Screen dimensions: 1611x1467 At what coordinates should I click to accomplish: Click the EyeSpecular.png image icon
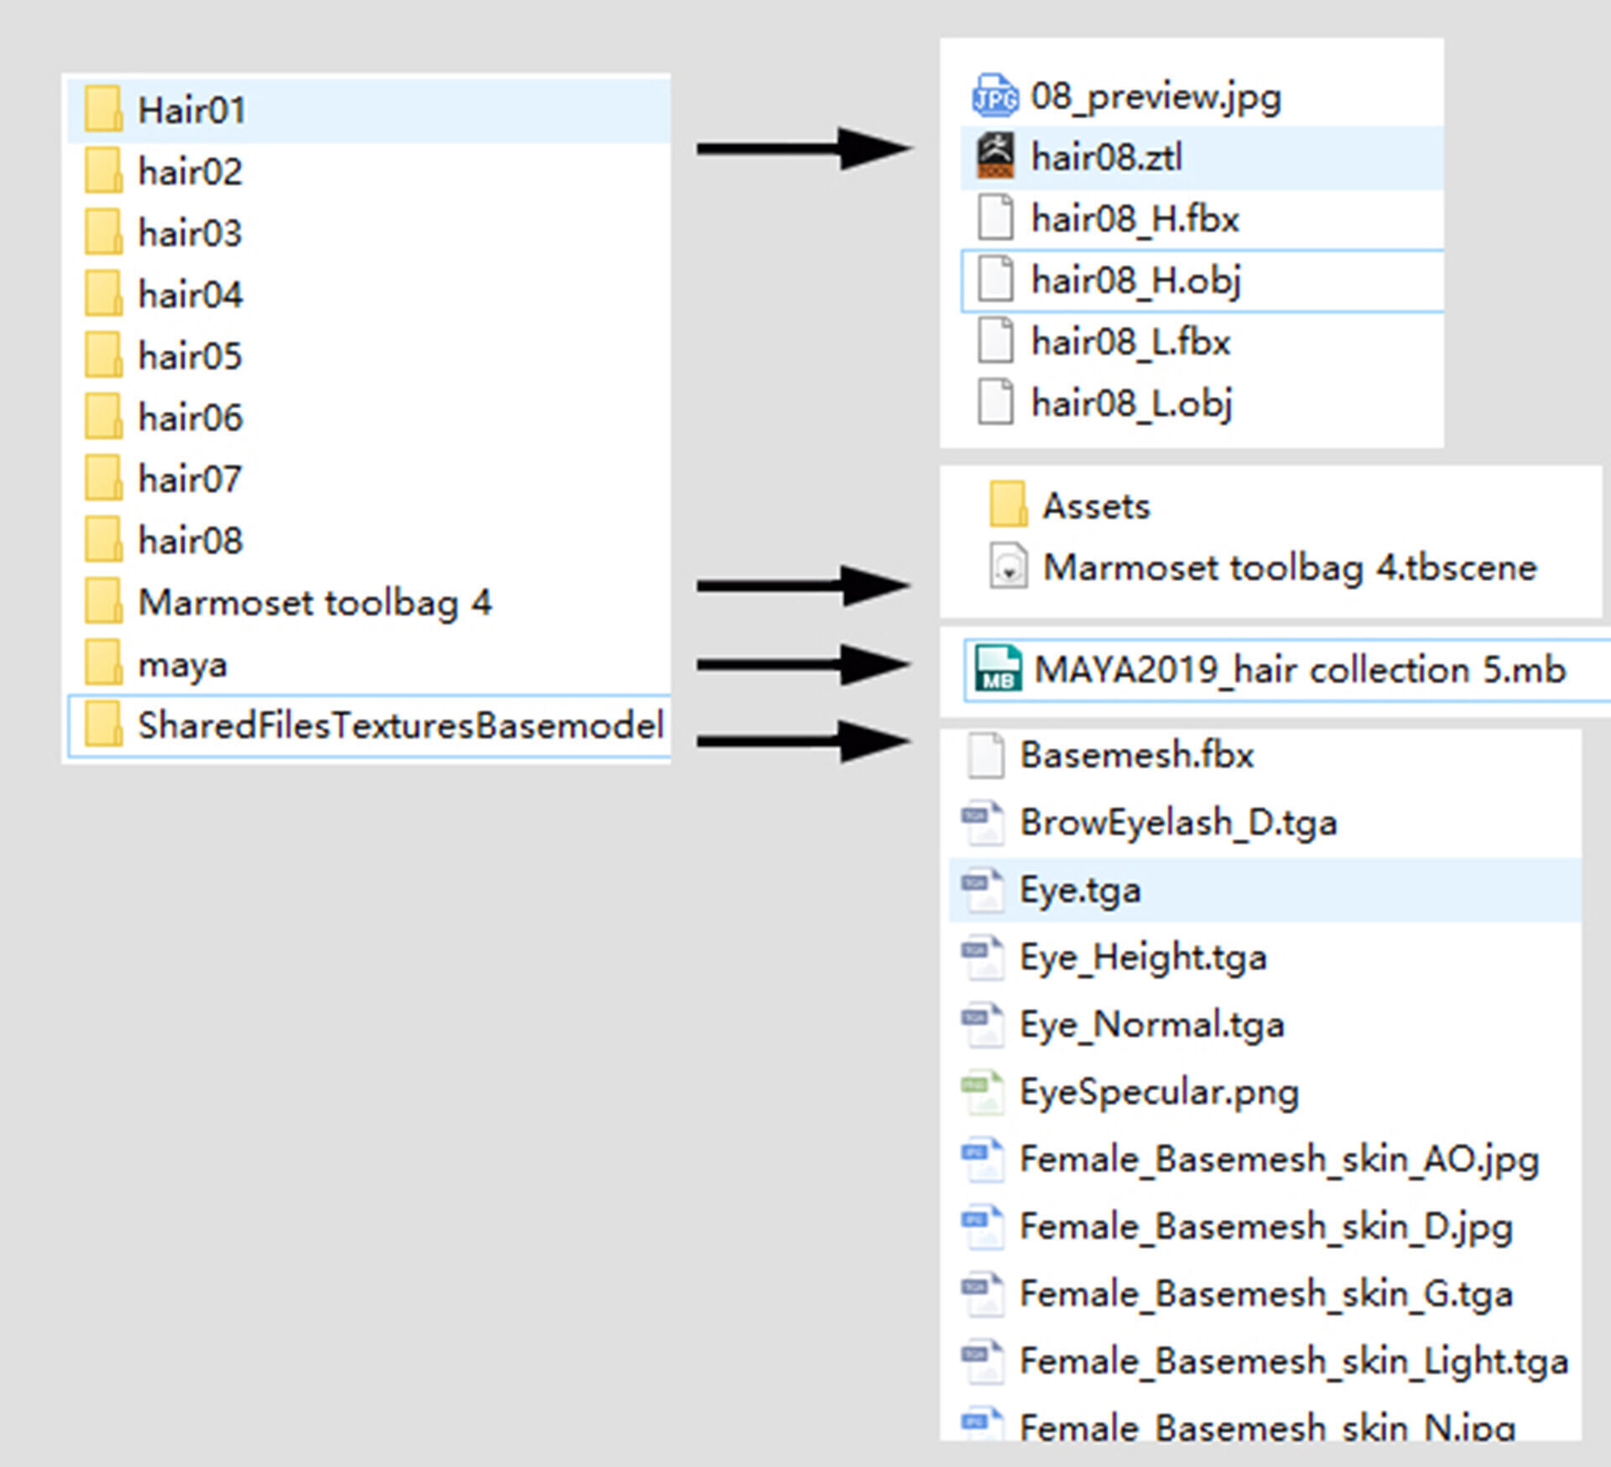tap(983, 1092)
